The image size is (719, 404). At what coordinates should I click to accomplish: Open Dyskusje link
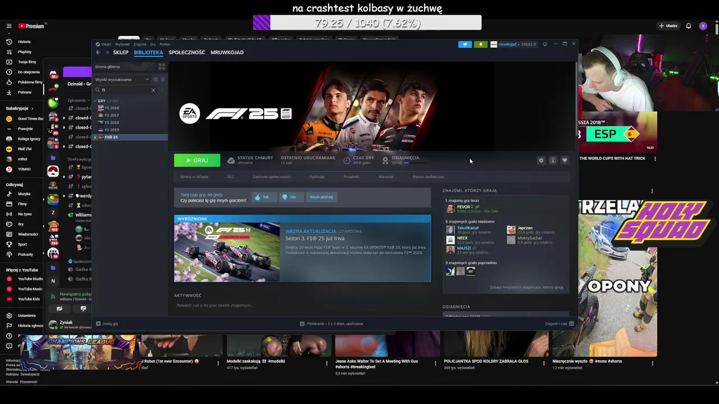(x=317, y=177)
